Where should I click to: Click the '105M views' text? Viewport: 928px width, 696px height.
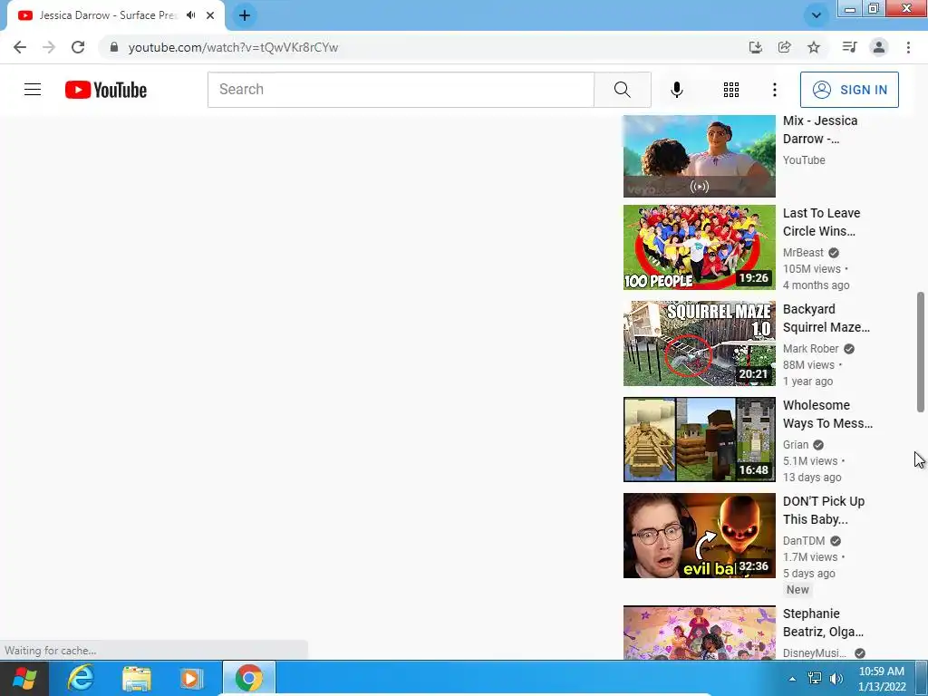click(x=811, y=268)
